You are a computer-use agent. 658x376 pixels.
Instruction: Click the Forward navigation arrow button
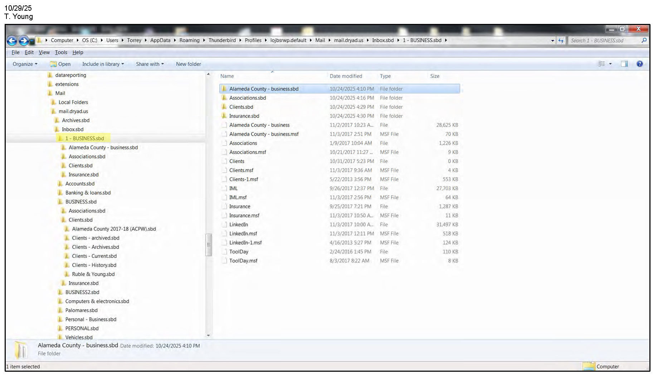pos(24,41)
